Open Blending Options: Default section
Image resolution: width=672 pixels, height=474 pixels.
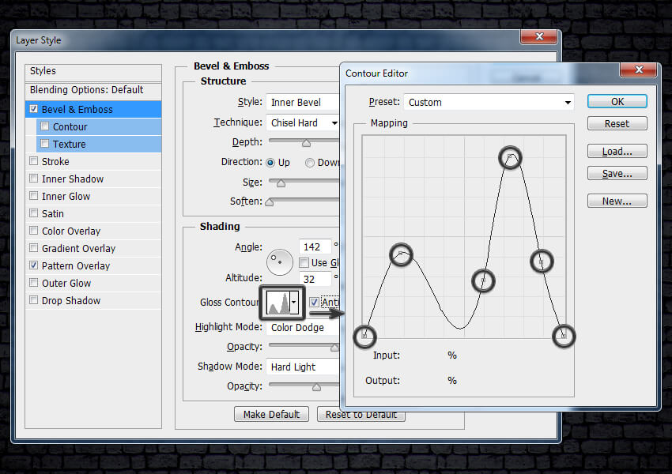tap(87, 90)
